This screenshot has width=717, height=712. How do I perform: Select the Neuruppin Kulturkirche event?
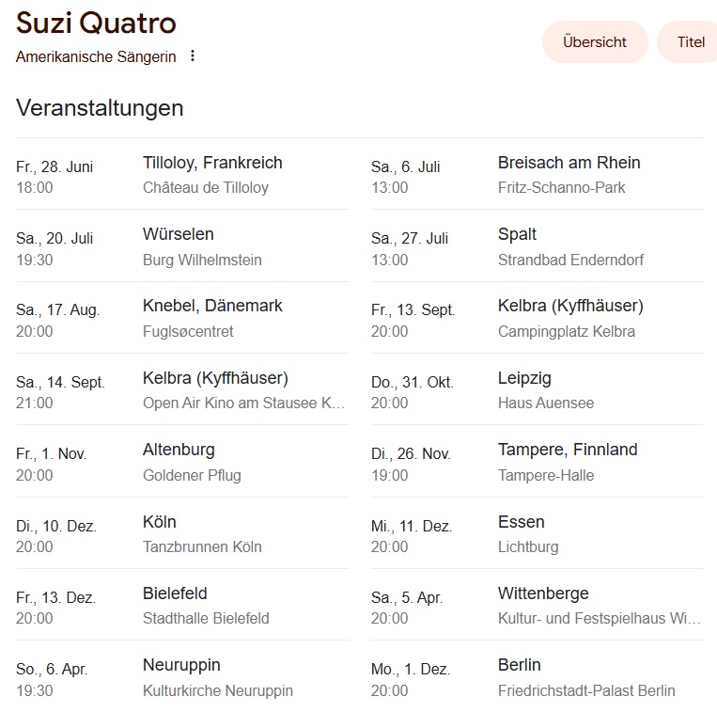(217, 677)
